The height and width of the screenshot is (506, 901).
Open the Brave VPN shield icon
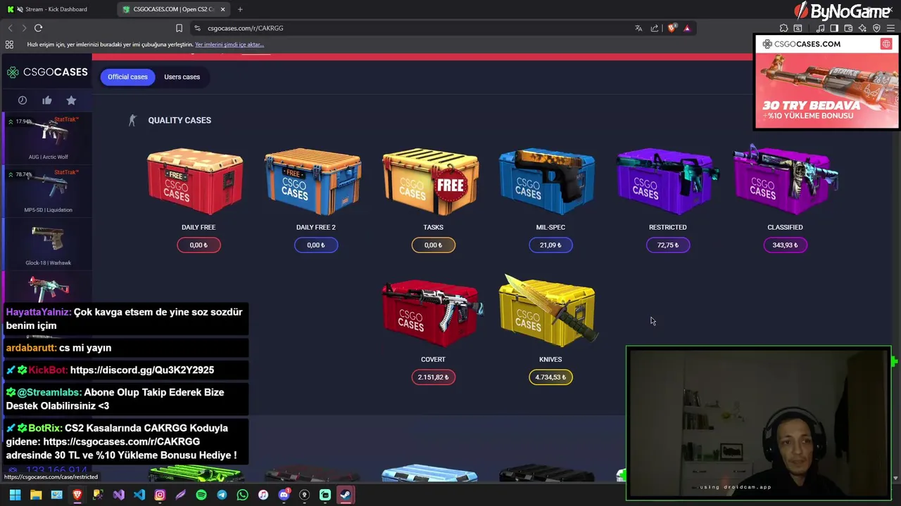[x=876, y=28]
